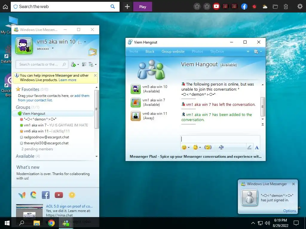Click the add contact icon

pyautogui.click(x=74, y=64)
